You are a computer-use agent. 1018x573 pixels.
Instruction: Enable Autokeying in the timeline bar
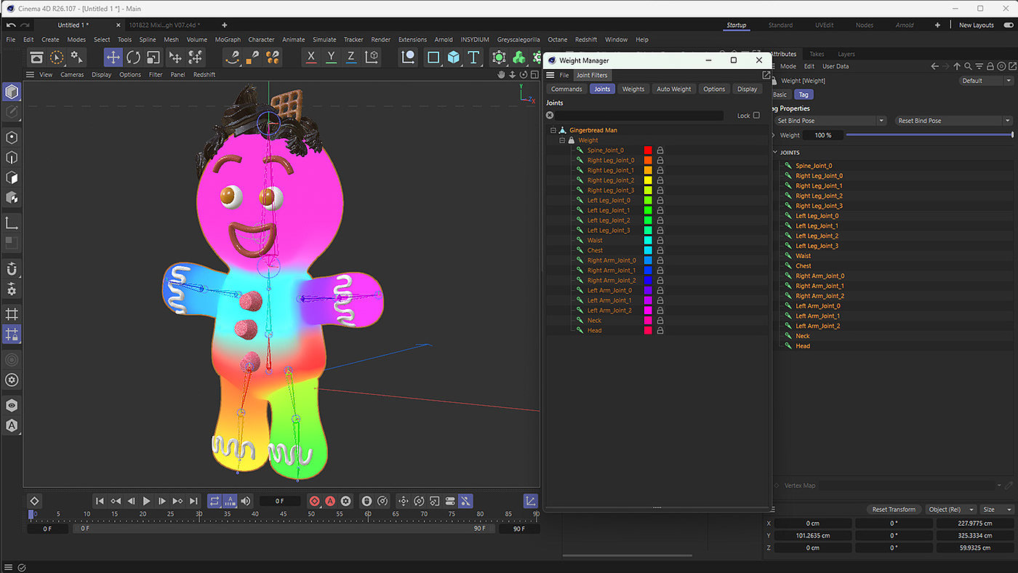tap(330, 501)
